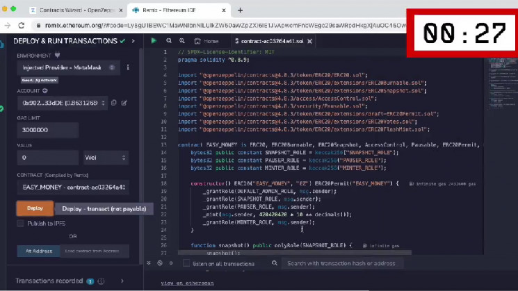Collapse terminal with double chevron icon
The image size is (518, 291).
pyautogui.click(x=149, y=263)
